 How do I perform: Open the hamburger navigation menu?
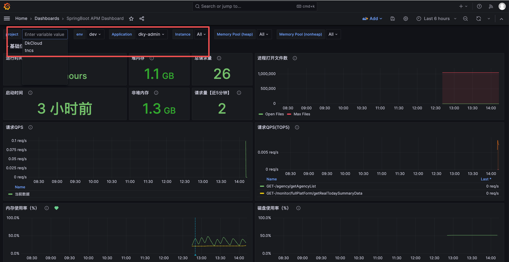(7, 19)
